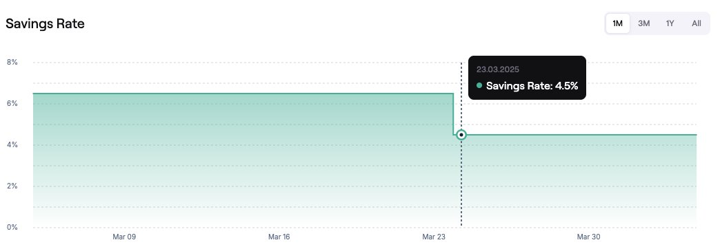Switch to the 3M time range
The image size is (720, 249).
click(x=643, y=23)
